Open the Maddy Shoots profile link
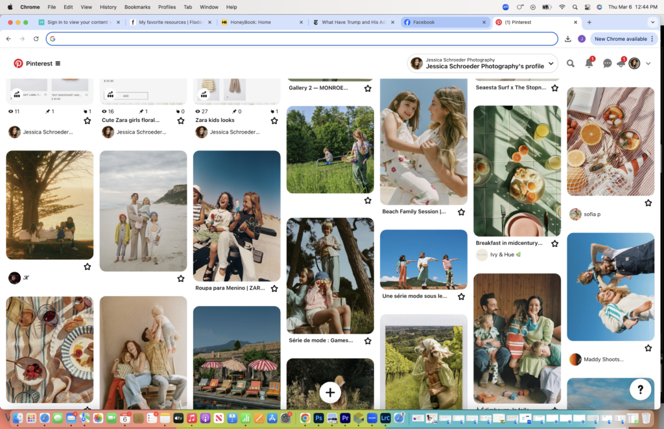 [x=603, y=359]
